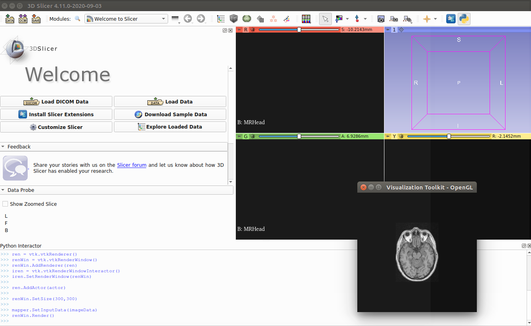Click the DATA load icon in toolbar
Screen dimensions: 531x326
(x=10, y=19)
